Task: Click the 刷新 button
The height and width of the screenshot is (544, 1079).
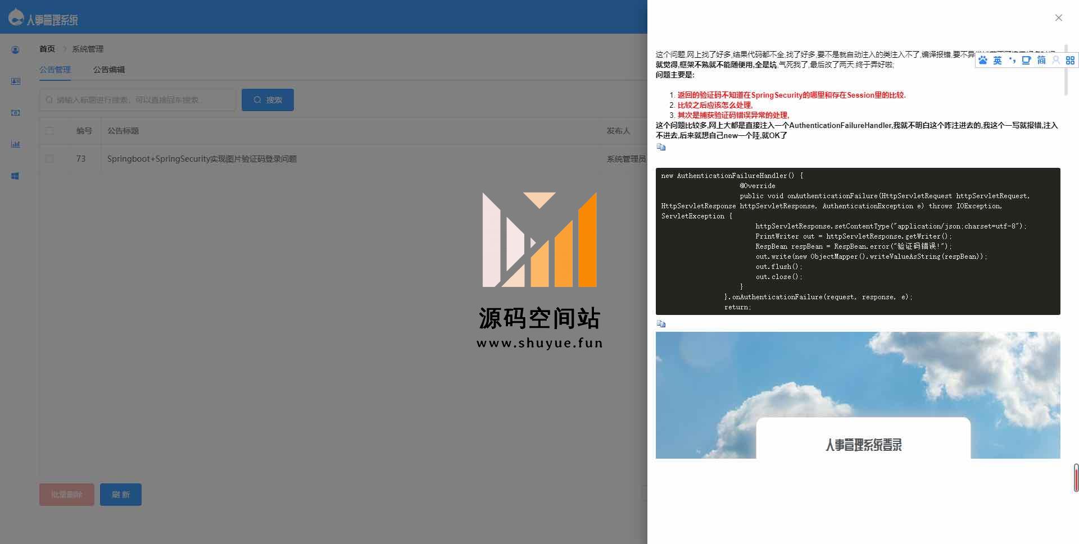Action: coord(121,495)
